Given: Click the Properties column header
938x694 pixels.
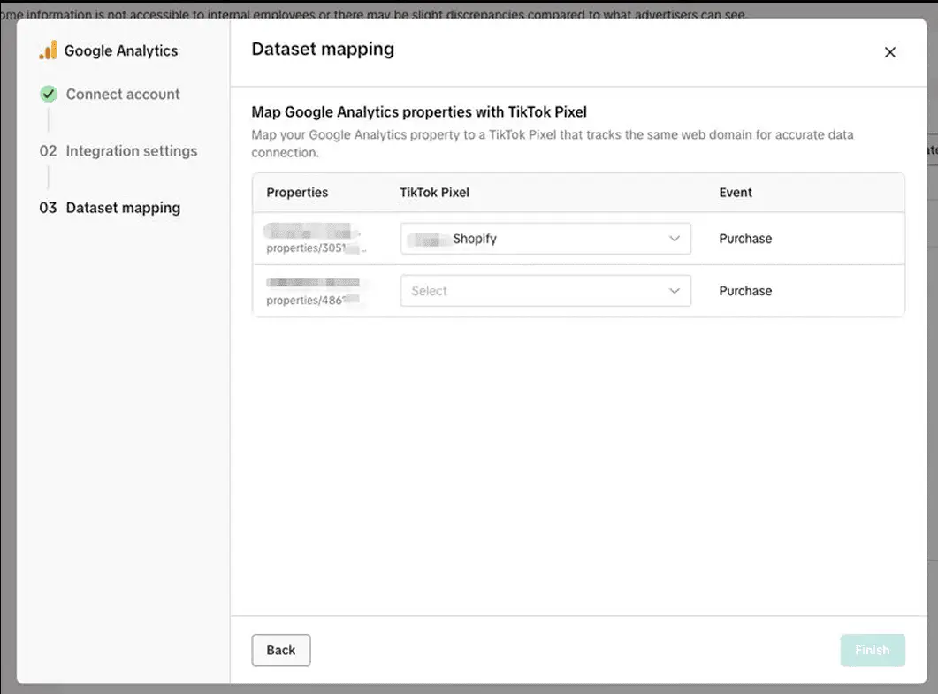Looking at the screenshot, I should pos(297,193).
